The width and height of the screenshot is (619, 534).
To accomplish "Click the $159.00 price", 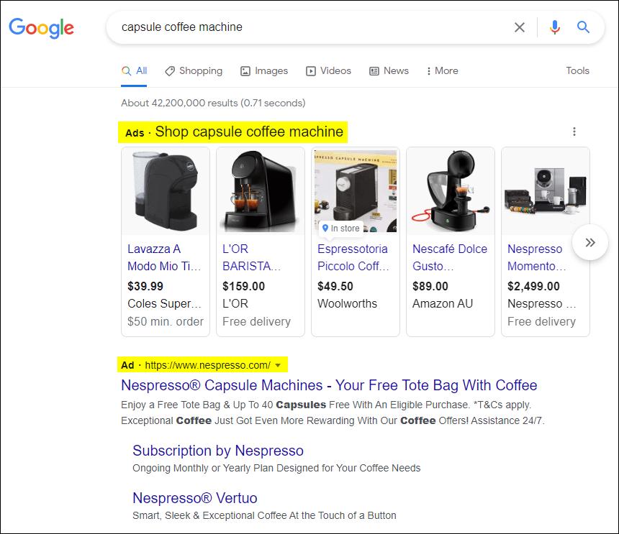I will click(243, 287).
